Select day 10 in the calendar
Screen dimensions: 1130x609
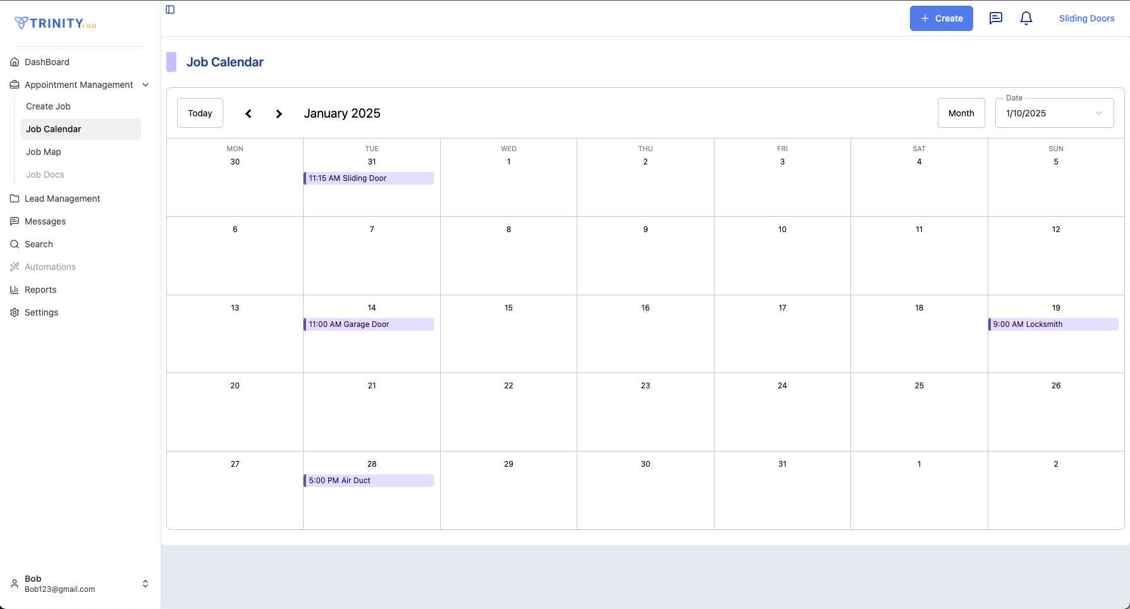782,230
